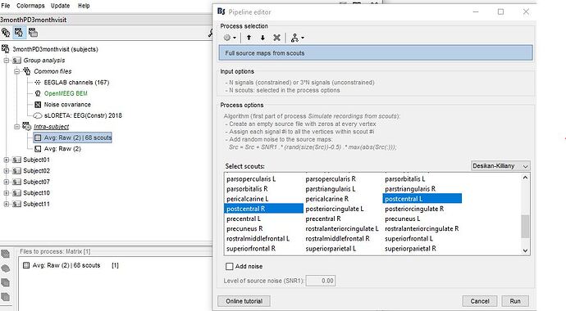Select scout parstriangularis R
This screenshot has width=566, height=311.
tap(410, 189)
